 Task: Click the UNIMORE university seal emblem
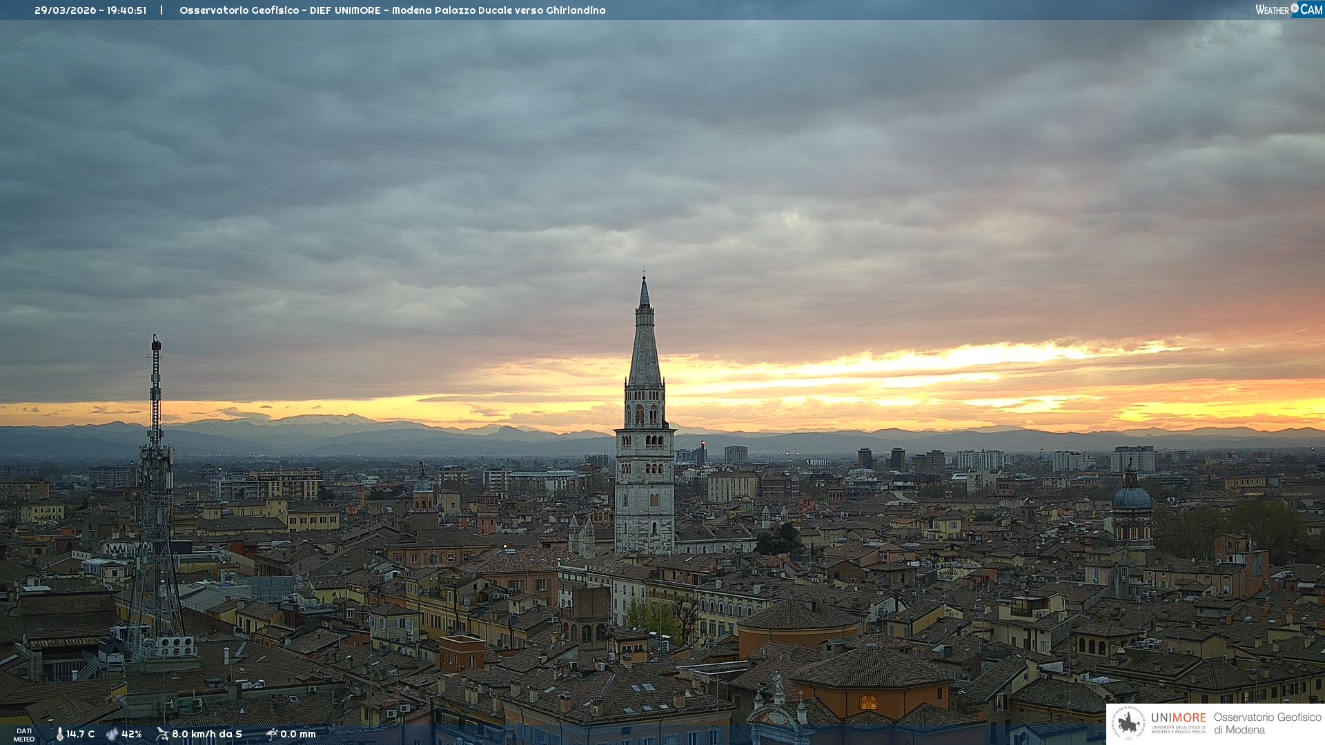[x=1128, y=723]
